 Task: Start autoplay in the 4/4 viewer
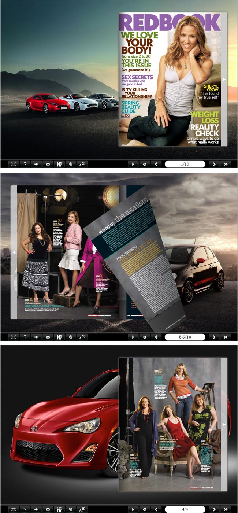tap(133, 509)
